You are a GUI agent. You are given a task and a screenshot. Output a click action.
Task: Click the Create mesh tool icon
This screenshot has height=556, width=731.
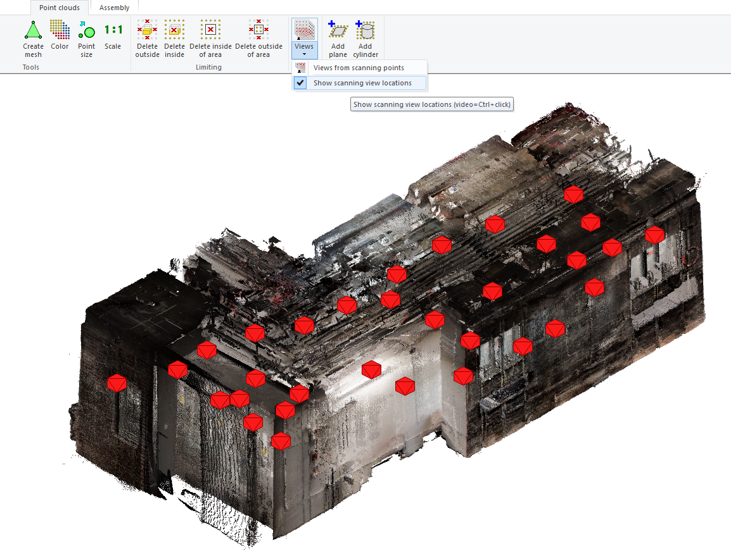[x=33, y=30]
